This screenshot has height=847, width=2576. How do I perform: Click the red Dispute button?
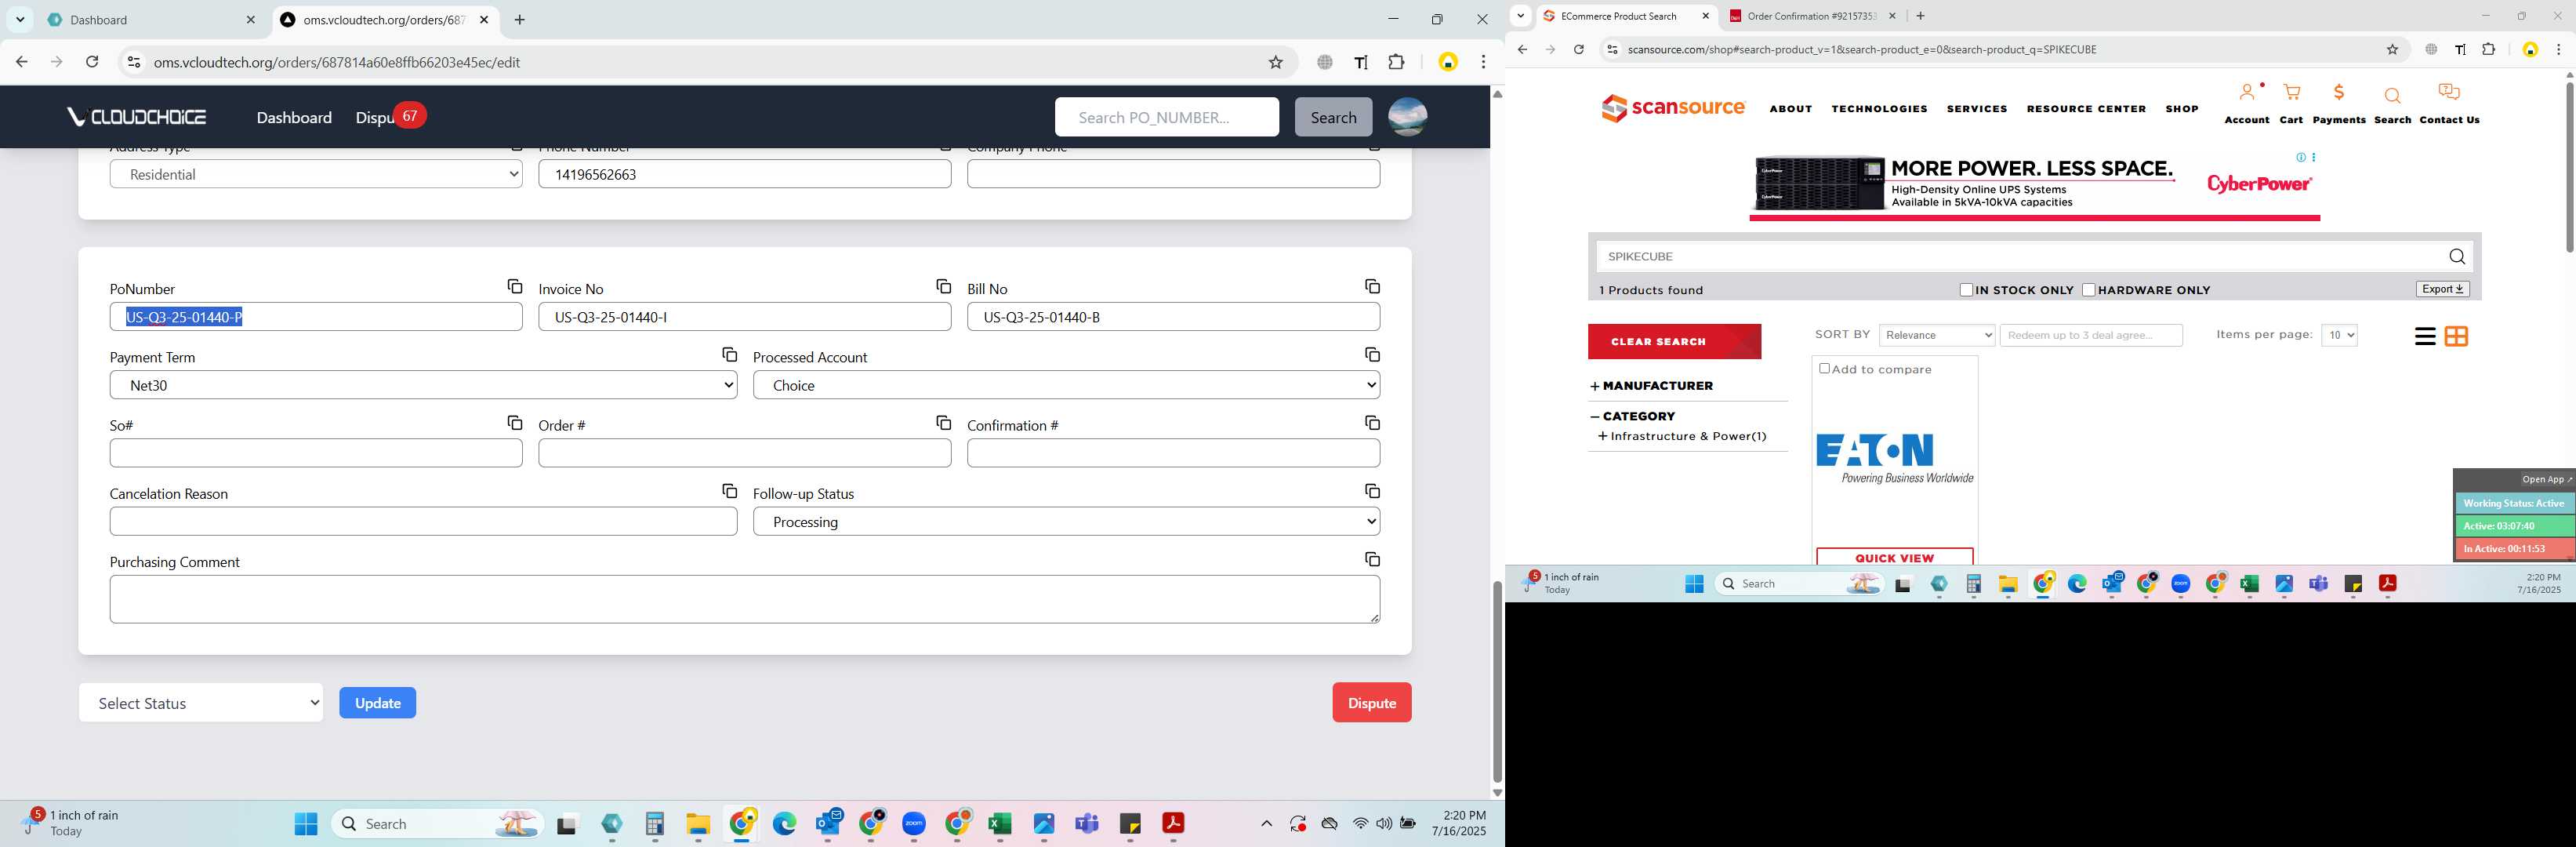1371,702
